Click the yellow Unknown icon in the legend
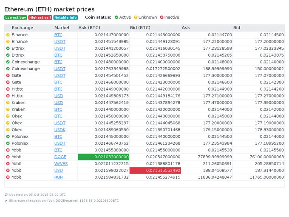 coord(136,17)
